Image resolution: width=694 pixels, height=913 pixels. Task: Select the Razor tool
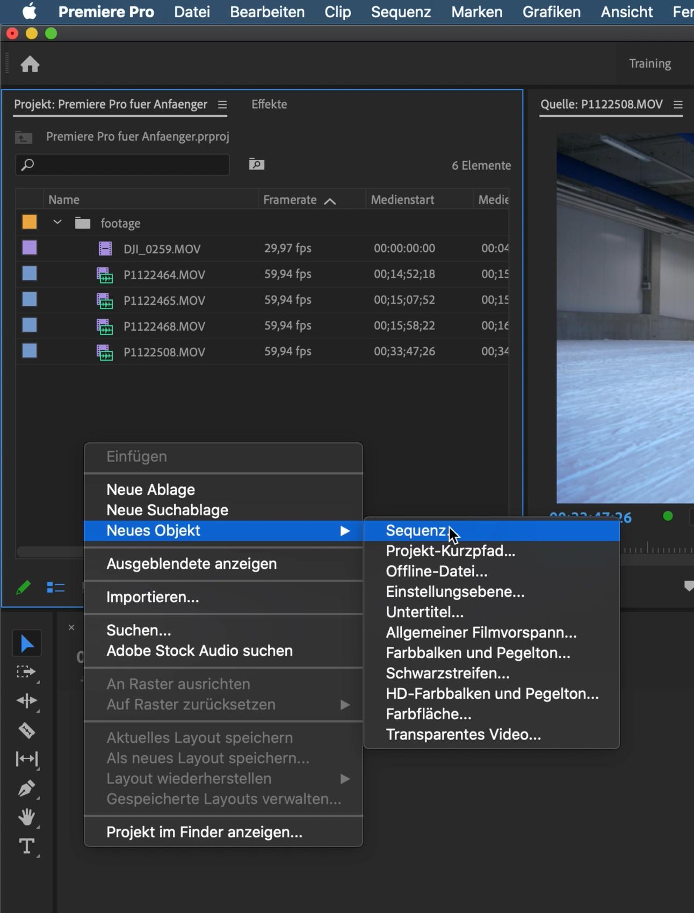26,730
